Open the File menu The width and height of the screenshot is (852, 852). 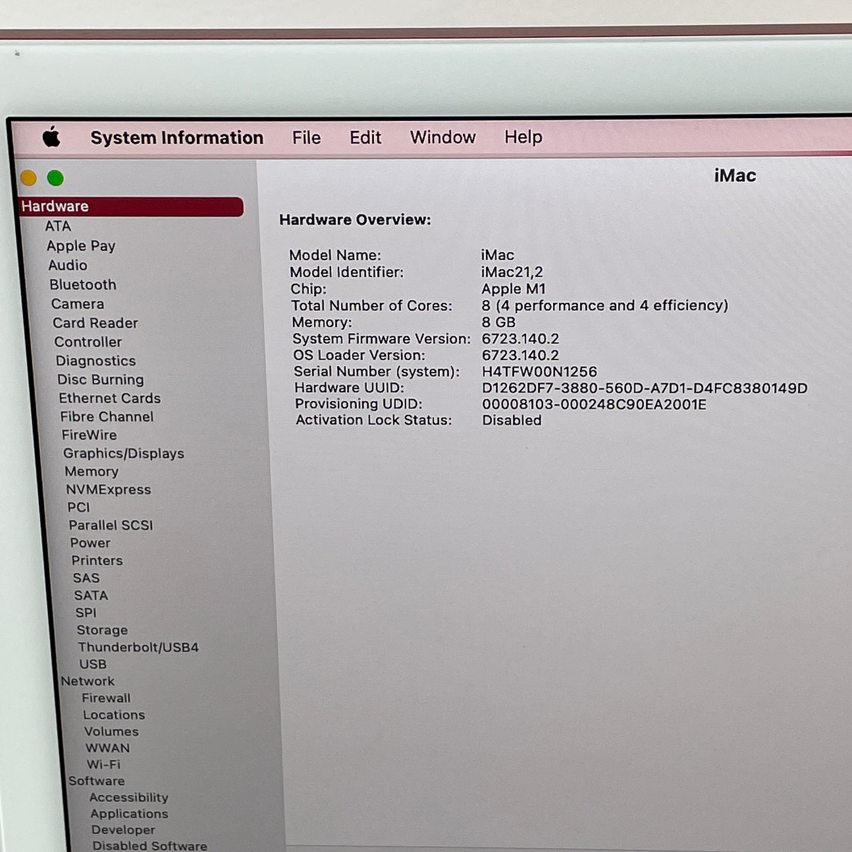tap(306, 137)
